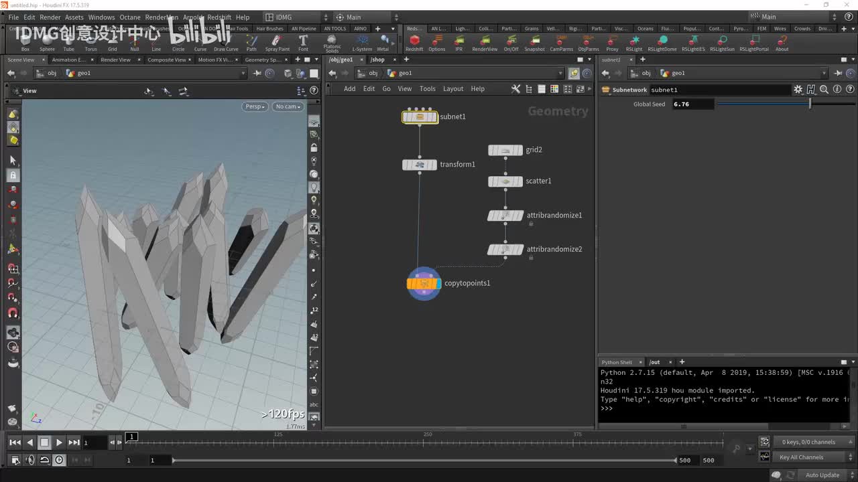Viewport: 858px width, 482px height.
Task: Toggle the real time playback clock
Action: (x=59, y=460)
